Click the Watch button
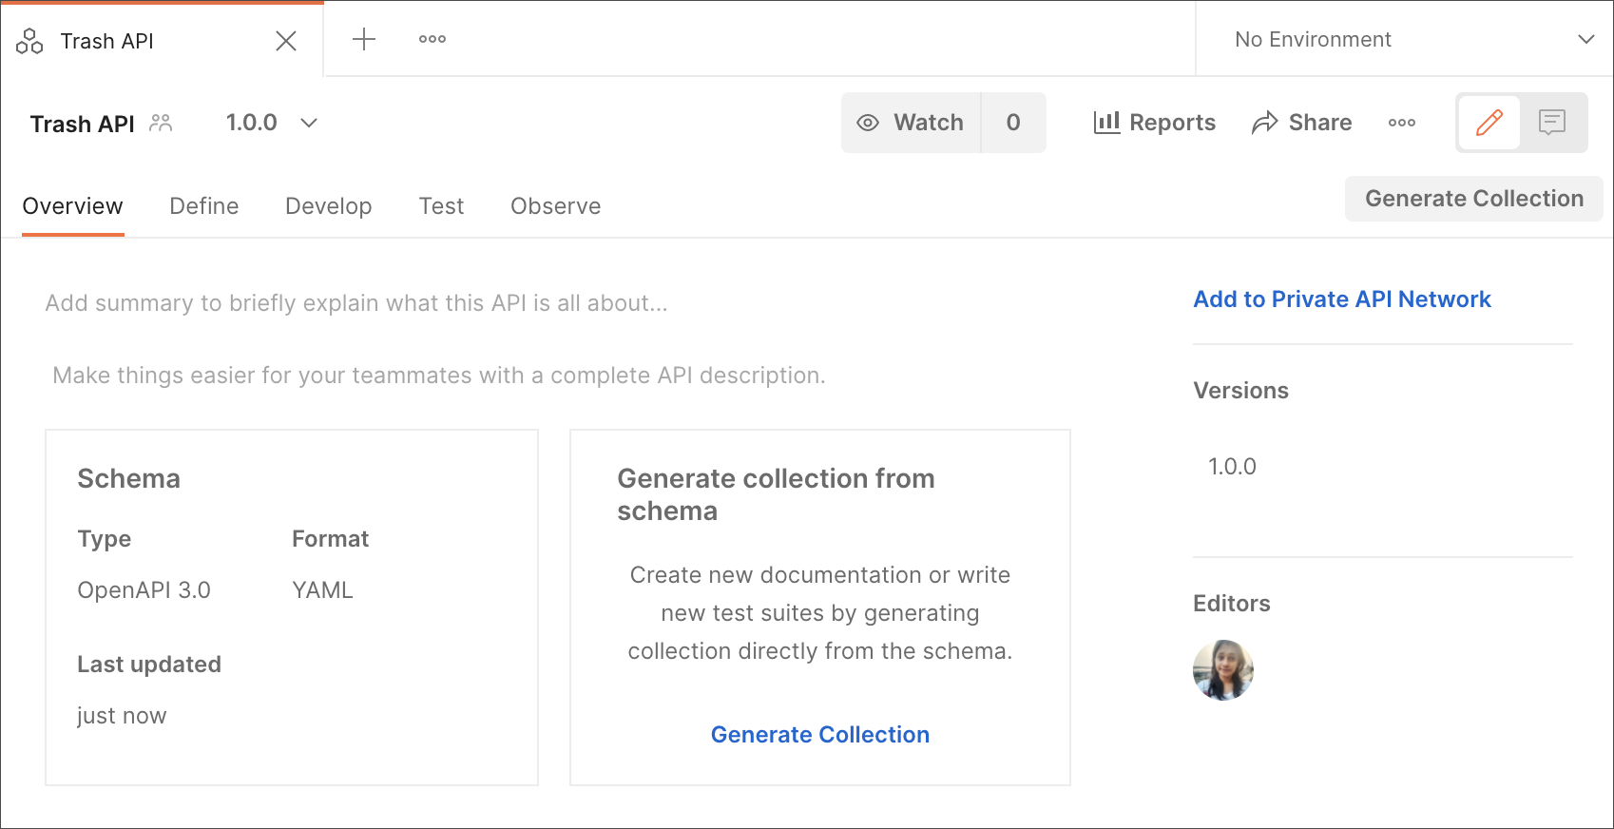The height and width of the screenshot is (829, 1614). point(911,123)
